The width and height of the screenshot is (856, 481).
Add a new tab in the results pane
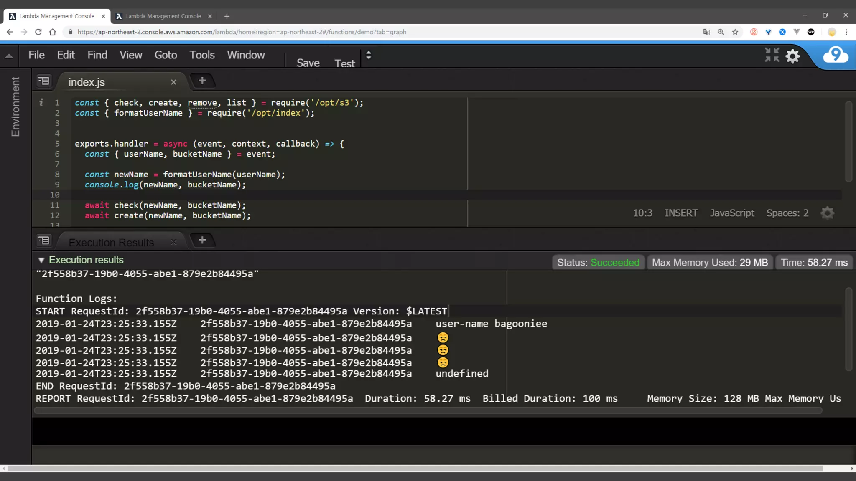tap(202, 240)
